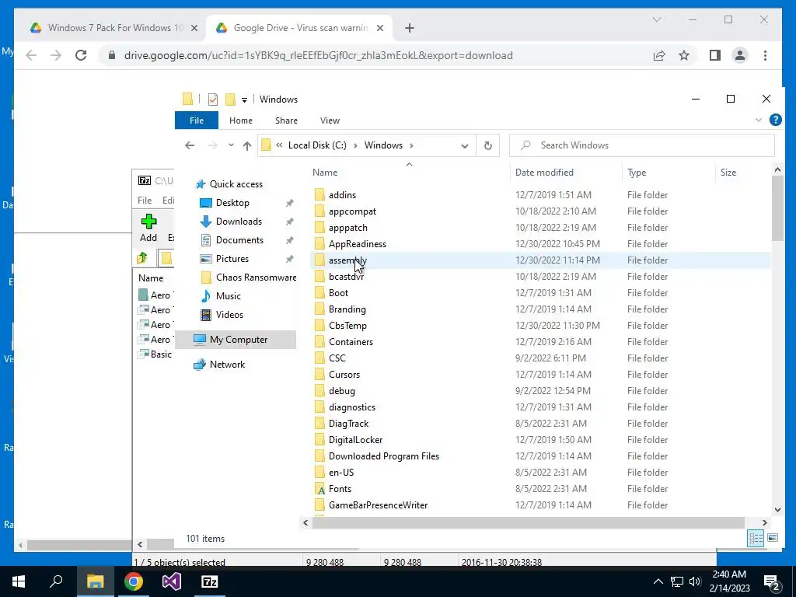Switch to Windows 7 Pack browser tab

115,28
